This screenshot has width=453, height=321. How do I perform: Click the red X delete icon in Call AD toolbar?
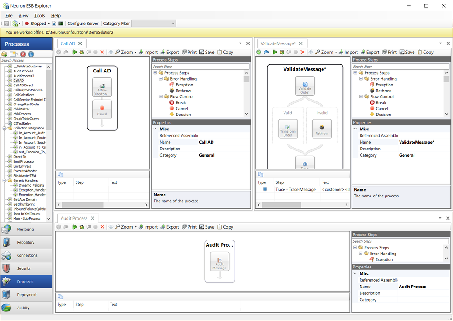[x=102, y=52]
